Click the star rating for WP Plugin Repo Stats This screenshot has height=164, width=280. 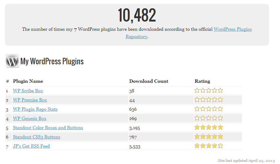[x=208, y=109]
